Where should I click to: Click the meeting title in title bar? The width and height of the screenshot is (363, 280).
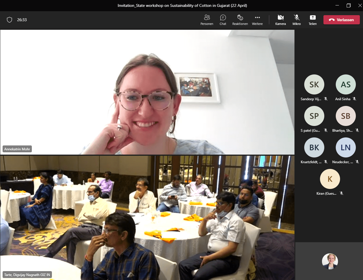tap(182, 5)
